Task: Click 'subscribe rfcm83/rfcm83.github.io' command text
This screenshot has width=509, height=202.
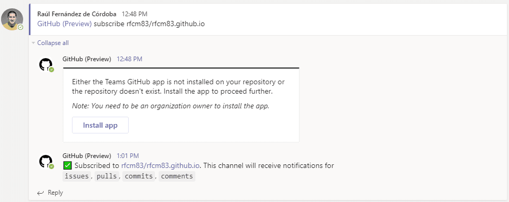Action: coord(149,24)
